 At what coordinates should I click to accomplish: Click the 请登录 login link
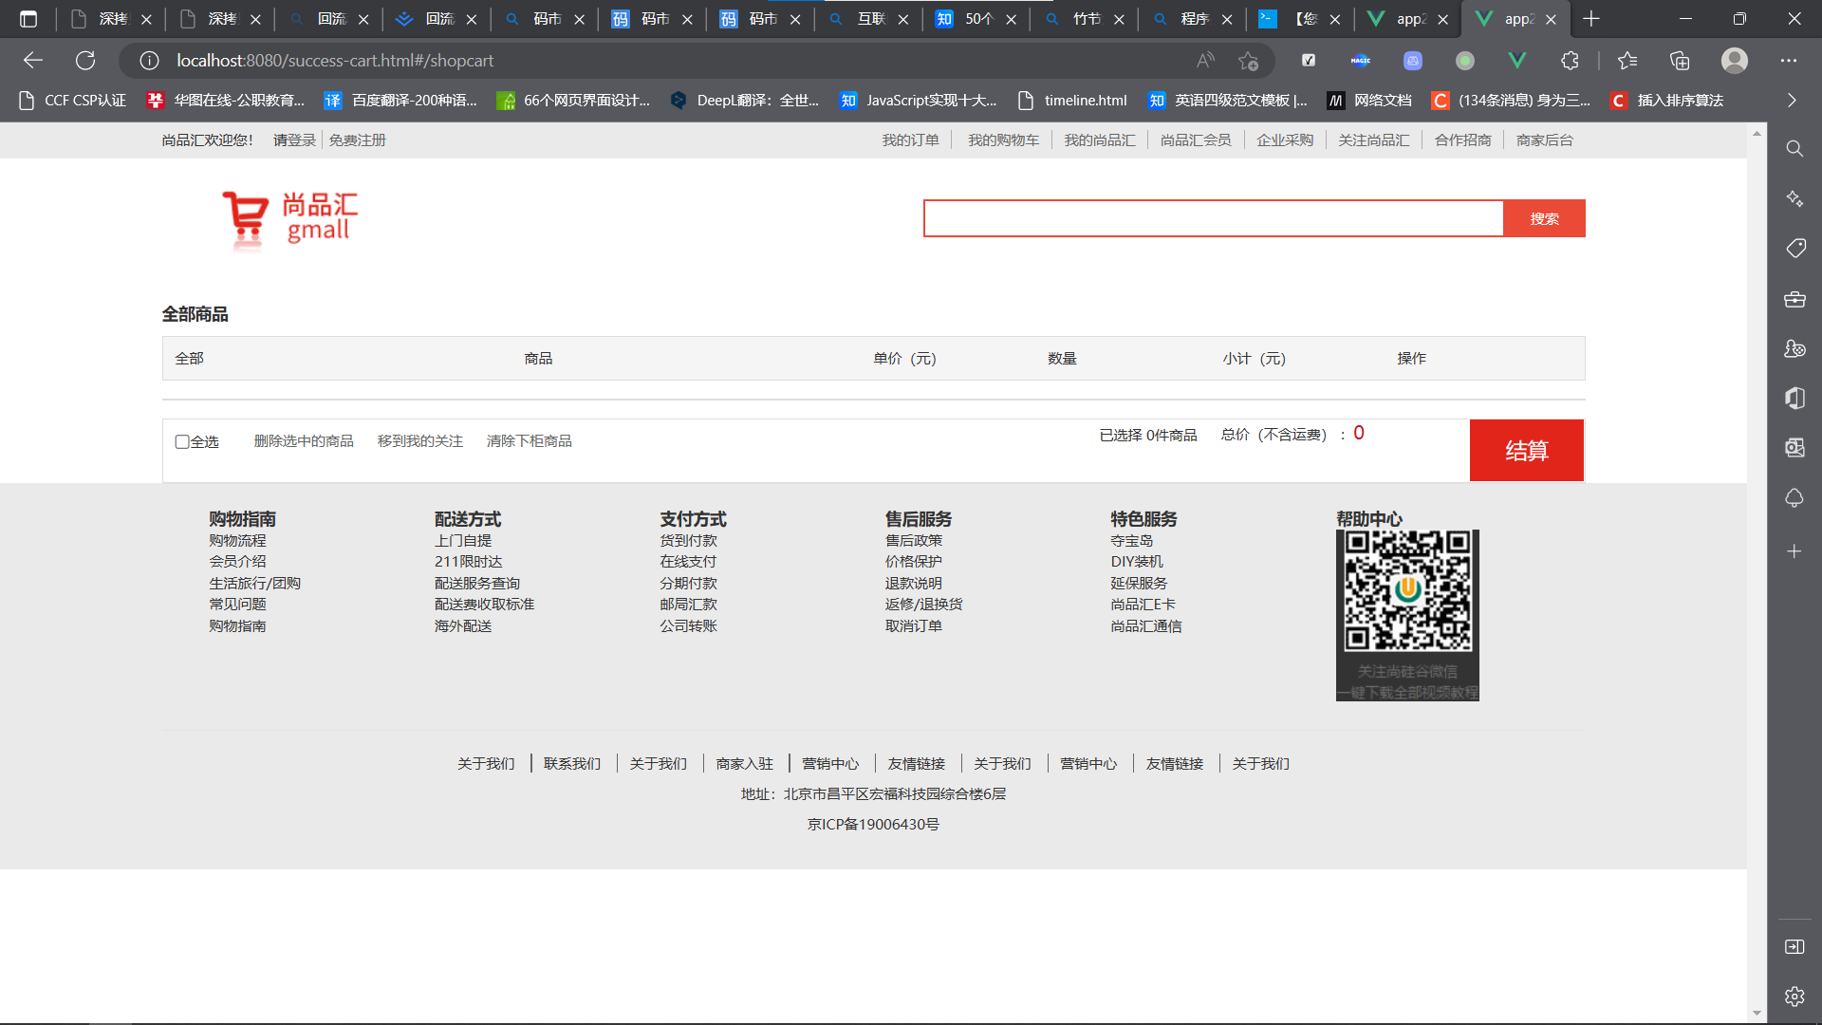coord(294,140)
